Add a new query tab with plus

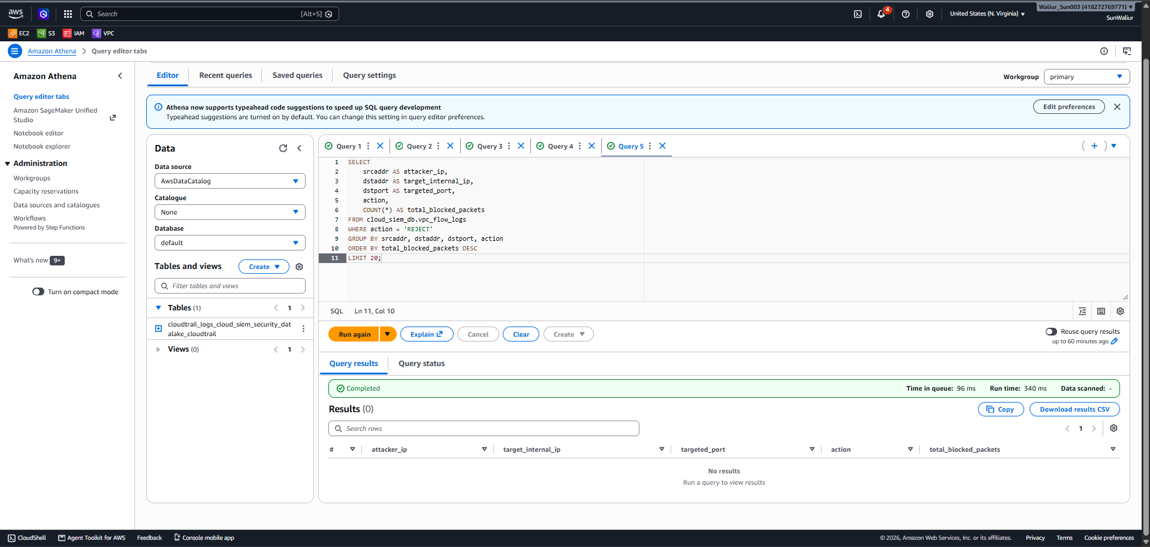tap(1094, 146)
